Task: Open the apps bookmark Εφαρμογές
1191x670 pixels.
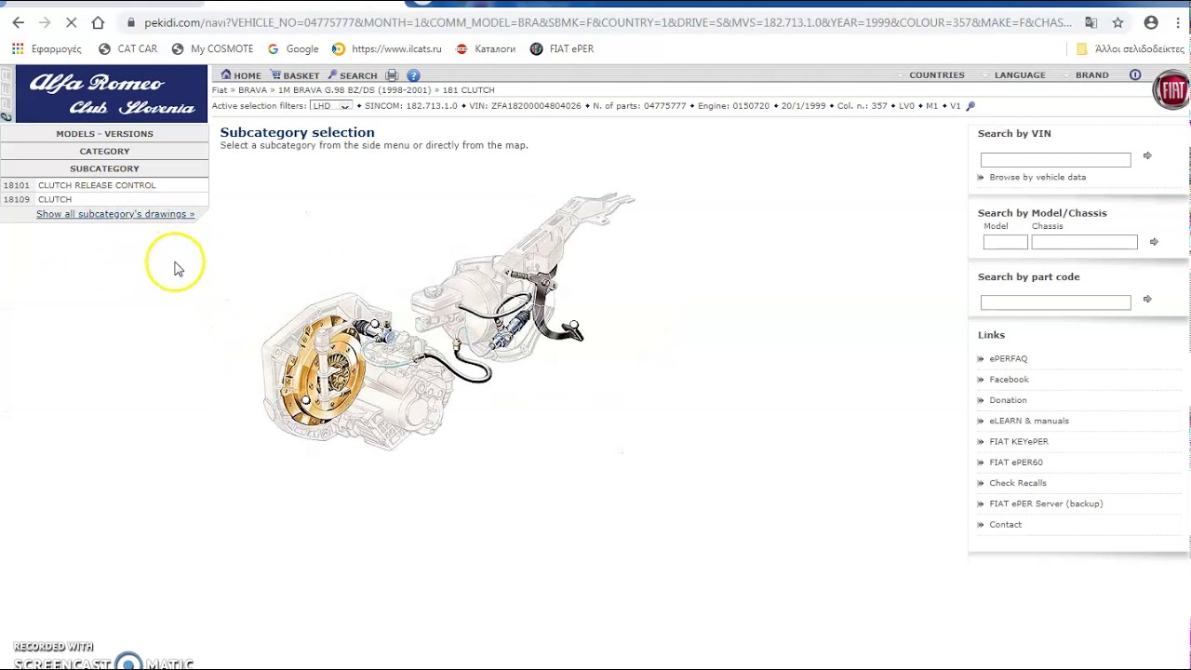Action: tap(47, 48)
